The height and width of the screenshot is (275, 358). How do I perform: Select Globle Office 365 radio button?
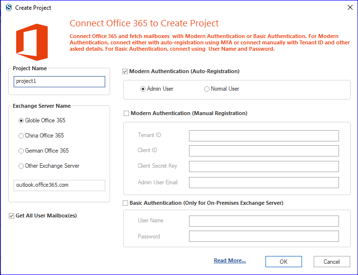tap(42, 120)
